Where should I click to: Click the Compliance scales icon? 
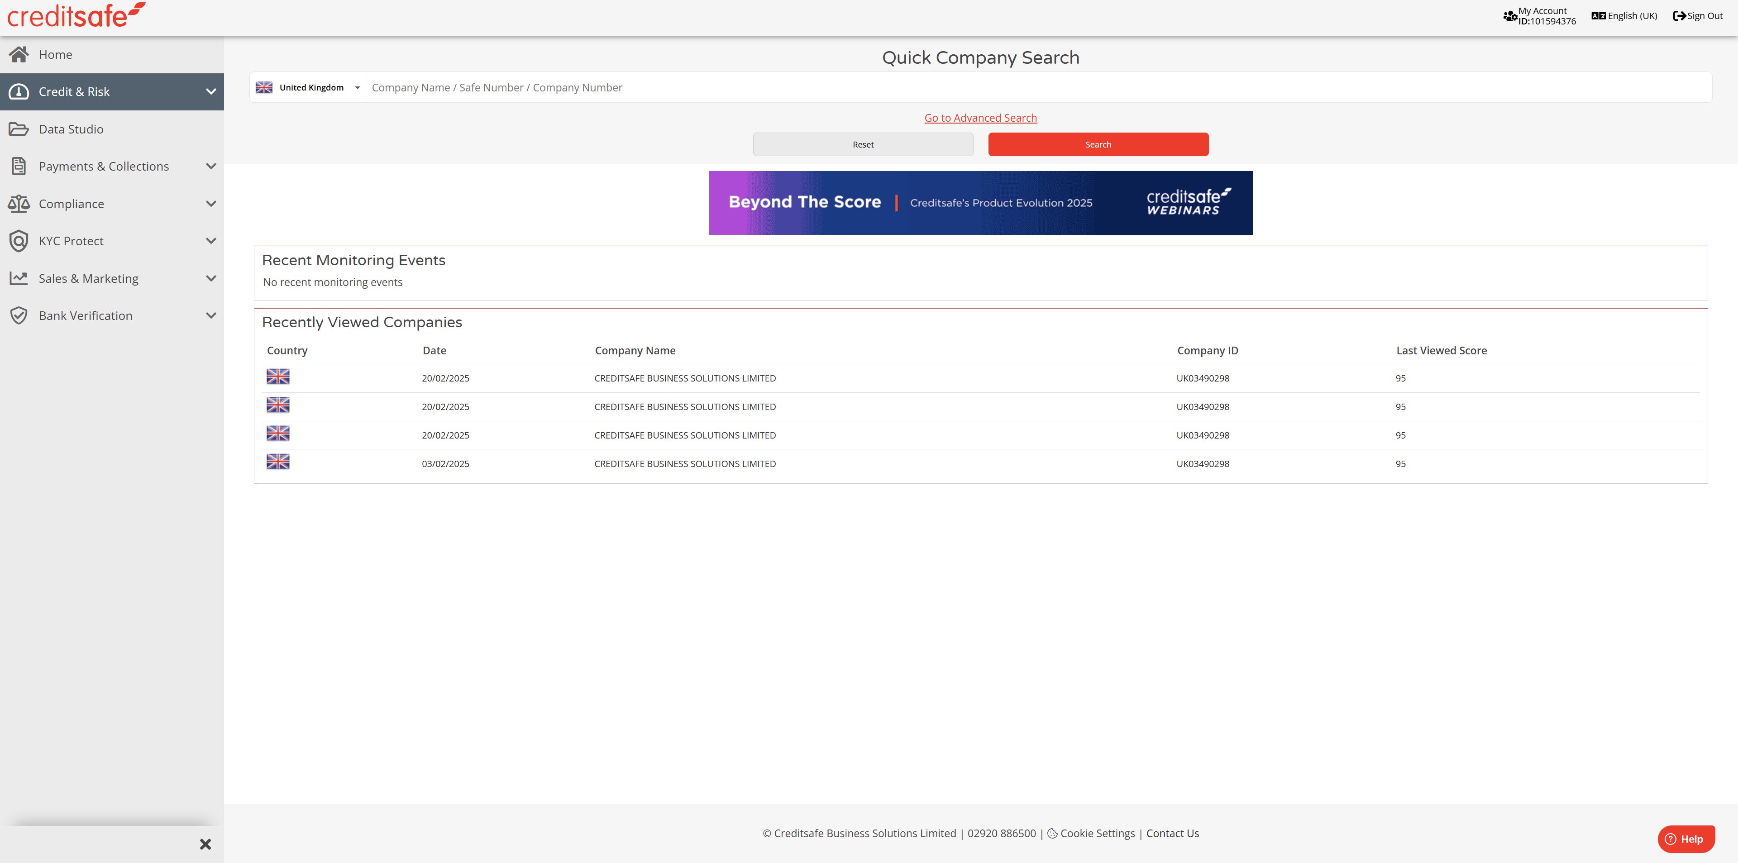tap(19, 204)
